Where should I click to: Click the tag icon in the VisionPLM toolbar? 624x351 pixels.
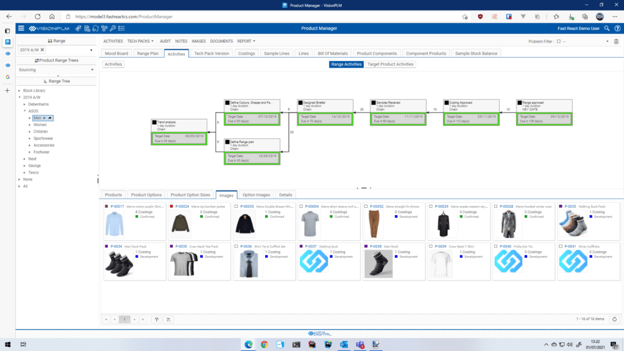[x=78, y=28]
